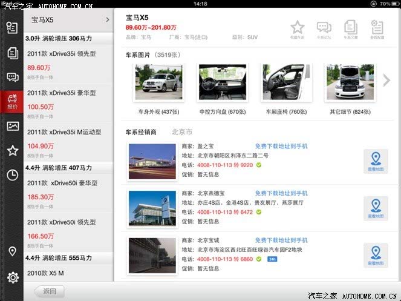Viewport: 401px width, 301px height.
Task: Show next photo categories with right chevron
Action: [x=386, y=81]
